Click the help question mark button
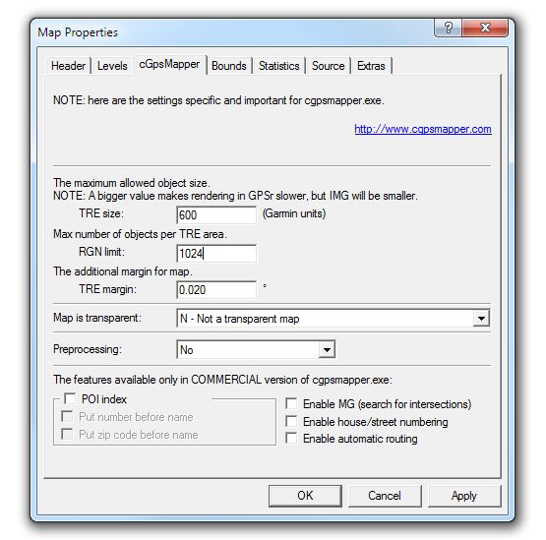546x540 pixels. [x=448, y=28]
